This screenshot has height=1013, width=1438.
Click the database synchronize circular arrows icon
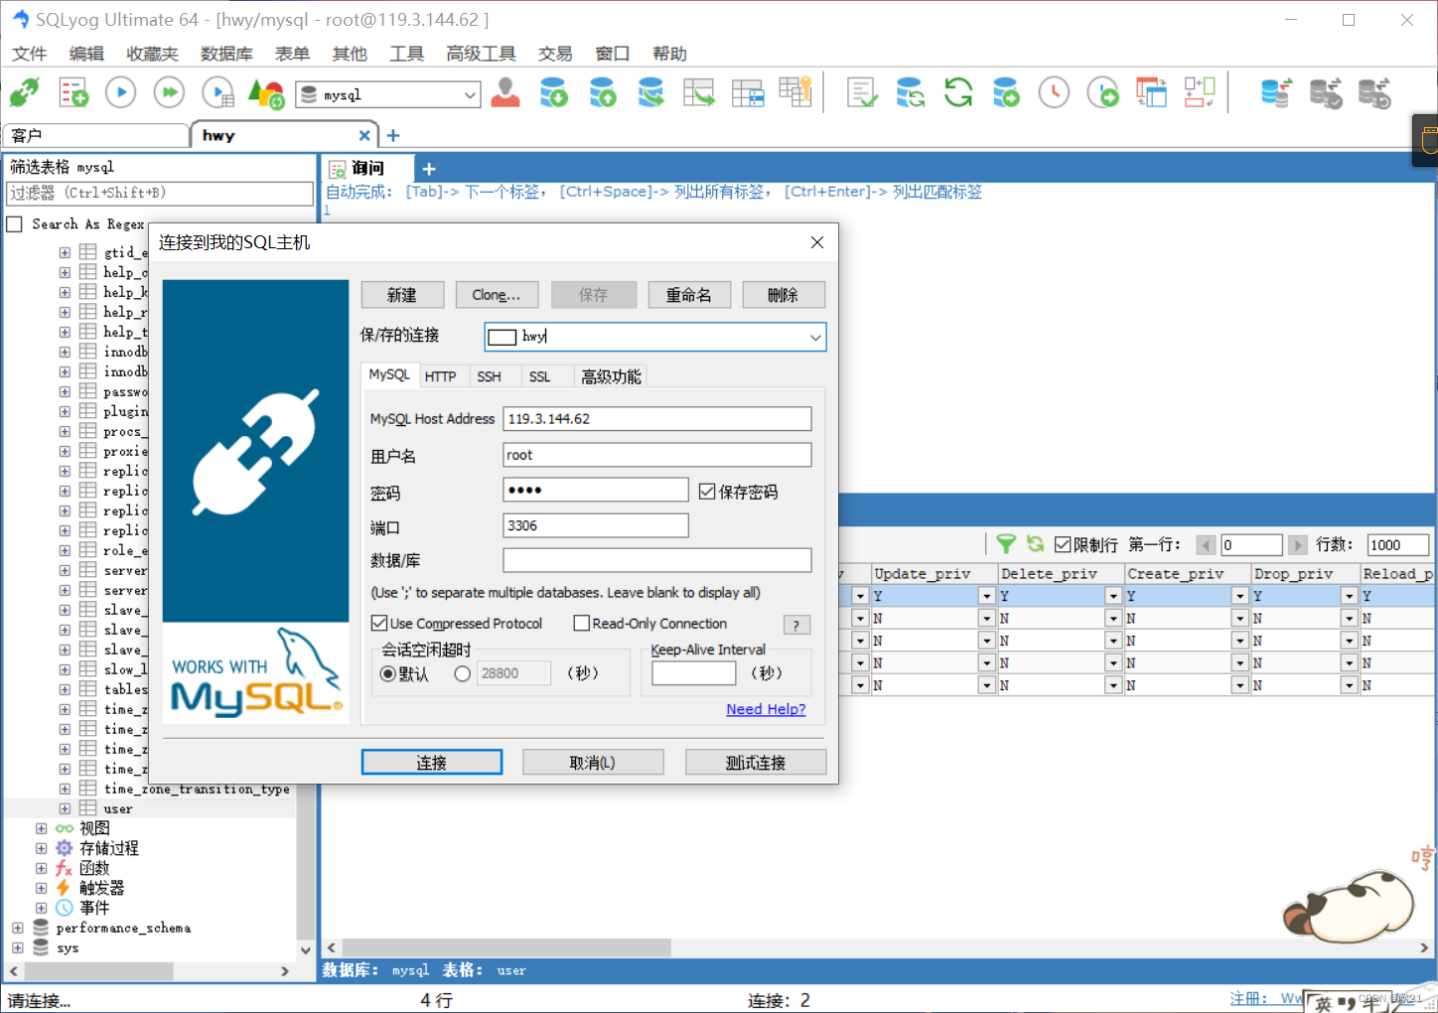coord(910,93)
